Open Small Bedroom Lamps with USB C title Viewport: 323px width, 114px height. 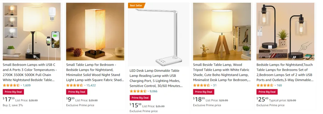(30, 72)
